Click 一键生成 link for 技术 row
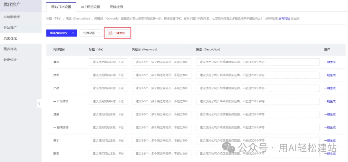Screen dimensions: 348x162 (x=330, y=75)
